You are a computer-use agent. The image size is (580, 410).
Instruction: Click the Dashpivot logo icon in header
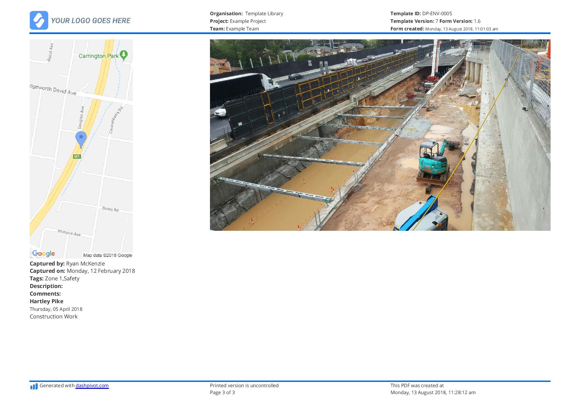point(39,20)
